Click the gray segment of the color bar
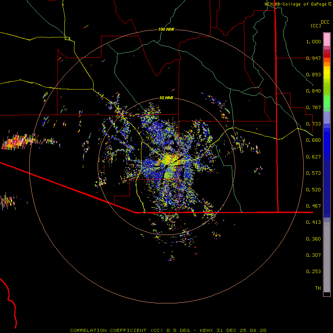 (x=327, y=257)
